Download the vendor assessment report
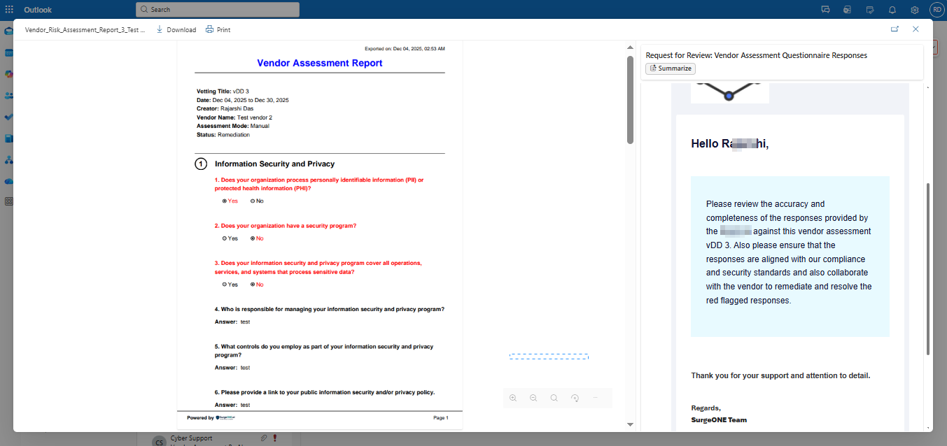Viewport: 947px width, 446px height. (x=176, y=29)
